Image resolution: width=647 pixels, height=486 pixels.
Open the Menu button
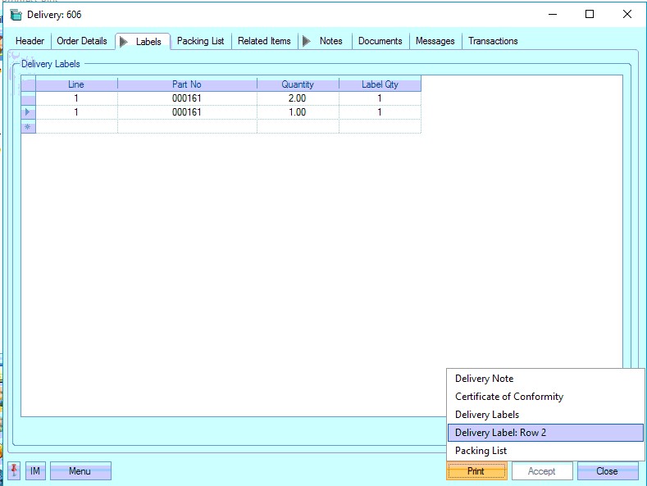pos(80,471)
